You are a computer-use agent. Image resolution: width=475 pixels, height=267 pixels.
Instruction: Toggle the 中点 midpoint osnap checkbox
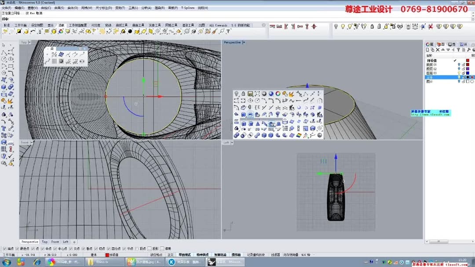click(x=43, y=249)
